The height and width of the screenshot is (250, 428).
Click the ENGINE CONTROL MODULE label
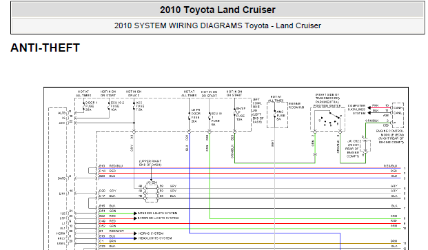(x=389, y=136)
